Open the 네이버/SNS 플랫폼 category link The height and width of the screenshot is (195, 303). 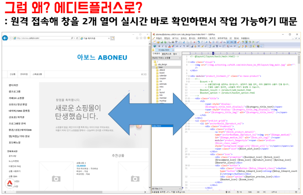[x=19, y=111]
